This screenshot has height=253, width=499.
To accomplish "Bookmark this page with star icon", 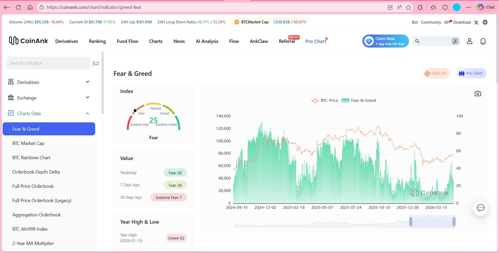I will 409,7.
